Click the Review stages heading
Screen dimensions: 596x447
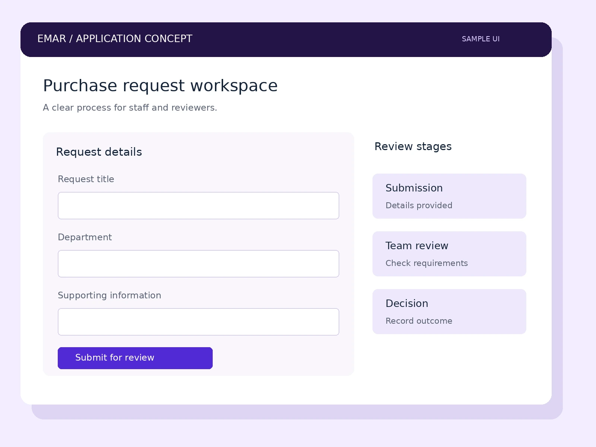413,146
